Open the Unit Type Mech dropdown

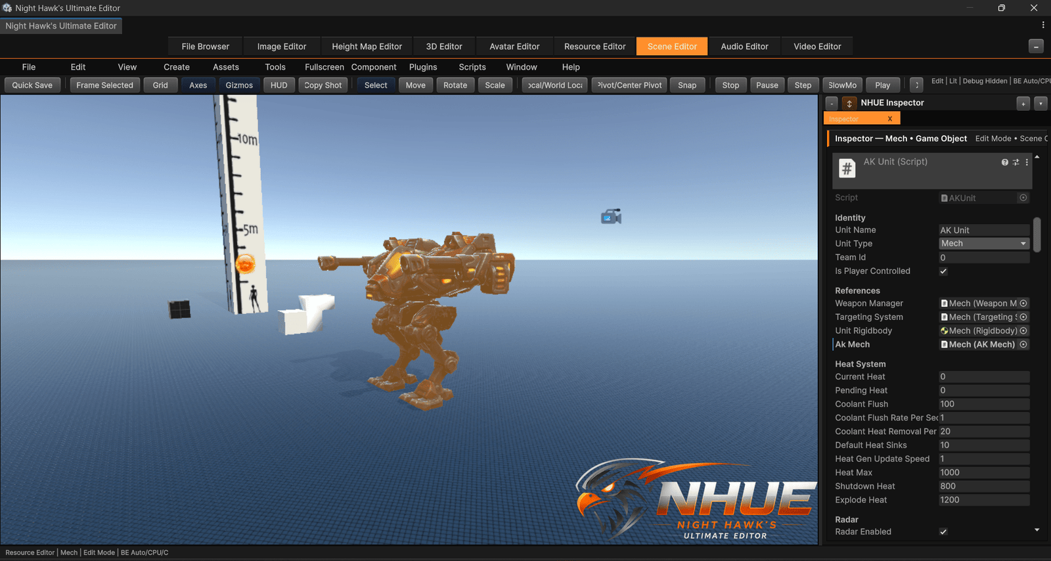point(984,244)
